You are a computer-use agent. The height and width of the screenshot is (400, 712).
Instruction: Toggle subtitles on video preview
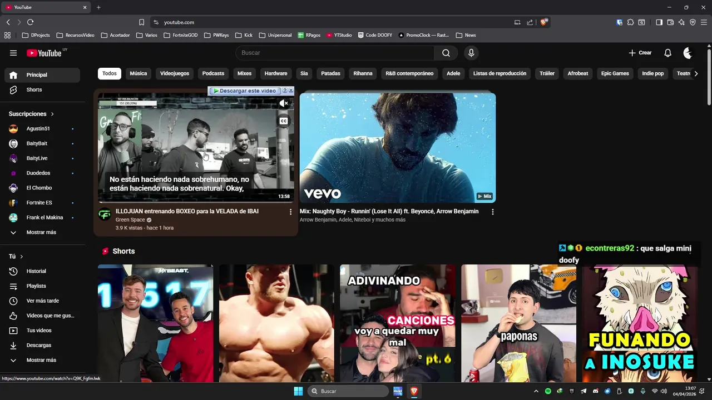[x=284, y=121]
